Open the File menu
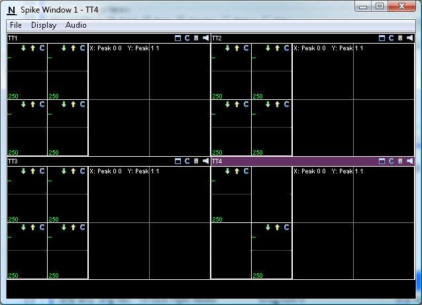The height and width of the screenshot is (305, 422). (16, 25)
